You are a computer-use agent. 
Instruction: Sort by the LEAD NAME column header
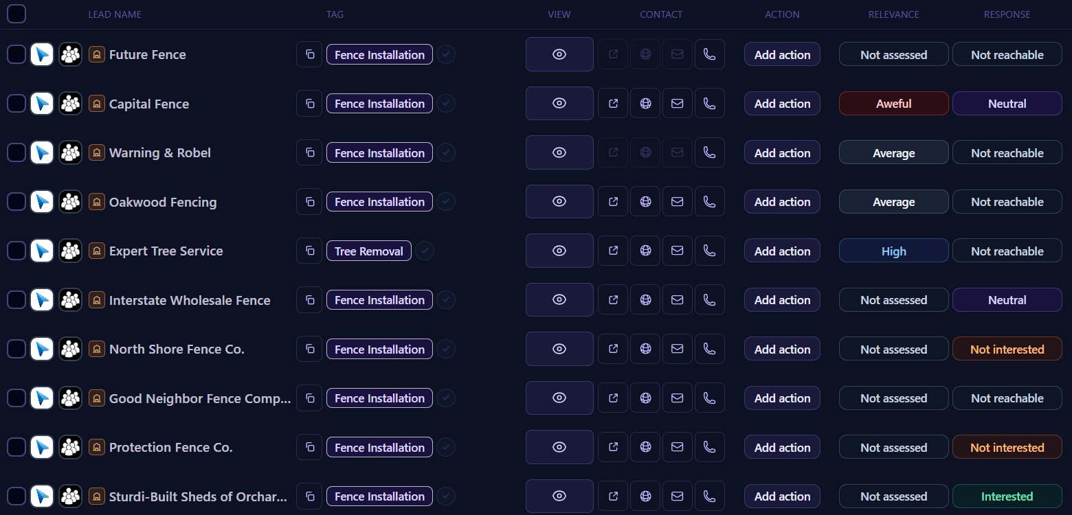coord(115,14)
